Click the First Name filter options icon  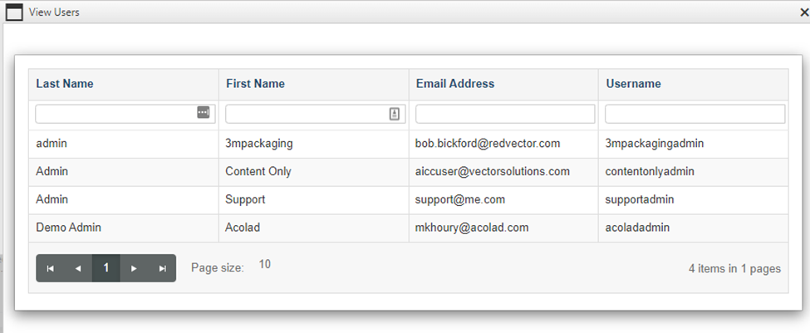(395, 114)
